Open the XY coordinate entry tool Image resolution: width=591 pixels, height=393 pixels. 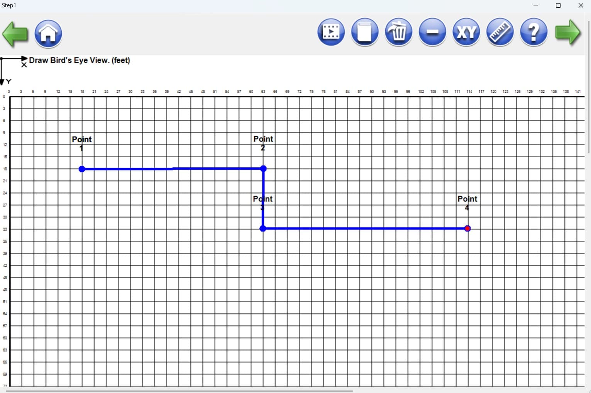(466, 32)
